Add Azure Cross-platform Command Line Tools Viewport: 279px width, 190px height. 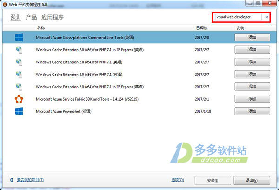[252, 37]
